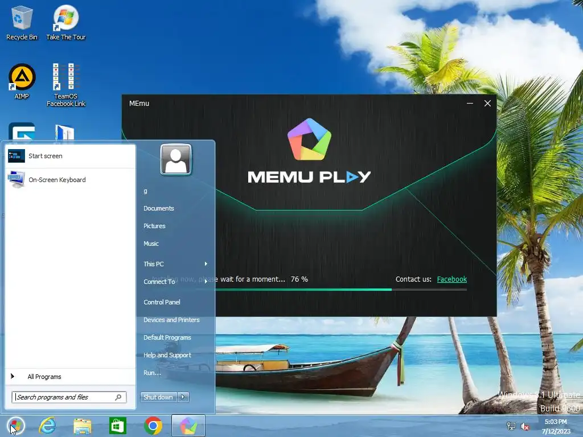Screen dimensions: 583x437
Task: Click in the Search programs and files box
Action: 69,397
